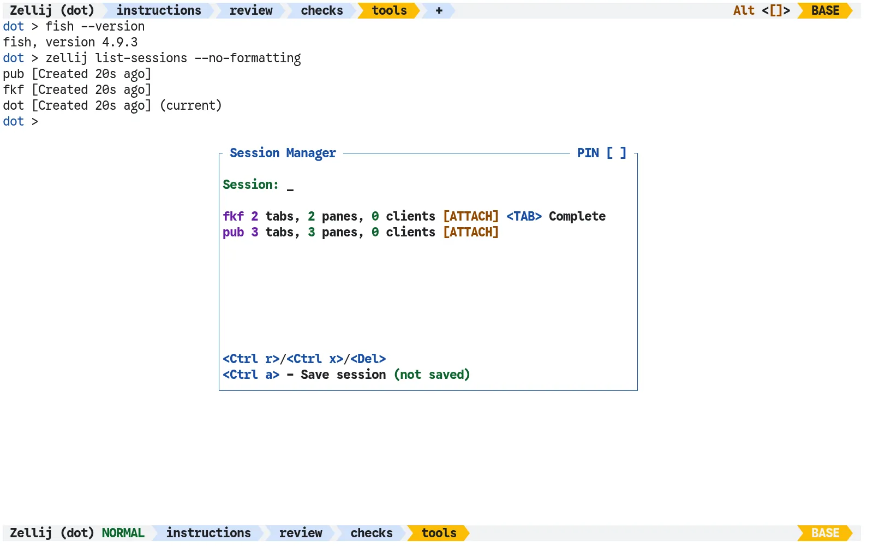Click the BASE indicator in bottom status bar
Viewport: 873px width, 546px height.
[x=825, y=533]
